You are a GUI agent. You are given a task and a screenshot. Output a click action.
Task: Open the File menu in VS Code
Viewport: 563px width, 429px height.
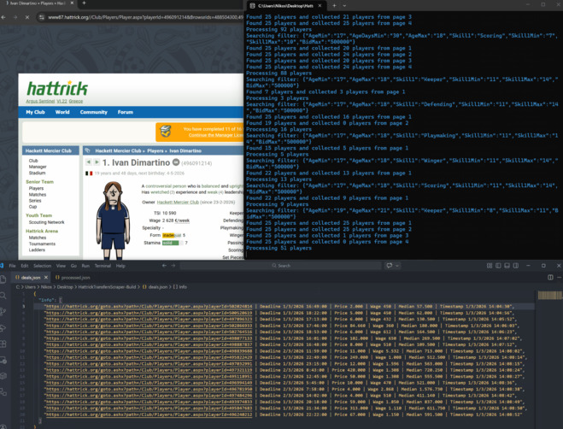pyautogui.click(x=12, y=266)
